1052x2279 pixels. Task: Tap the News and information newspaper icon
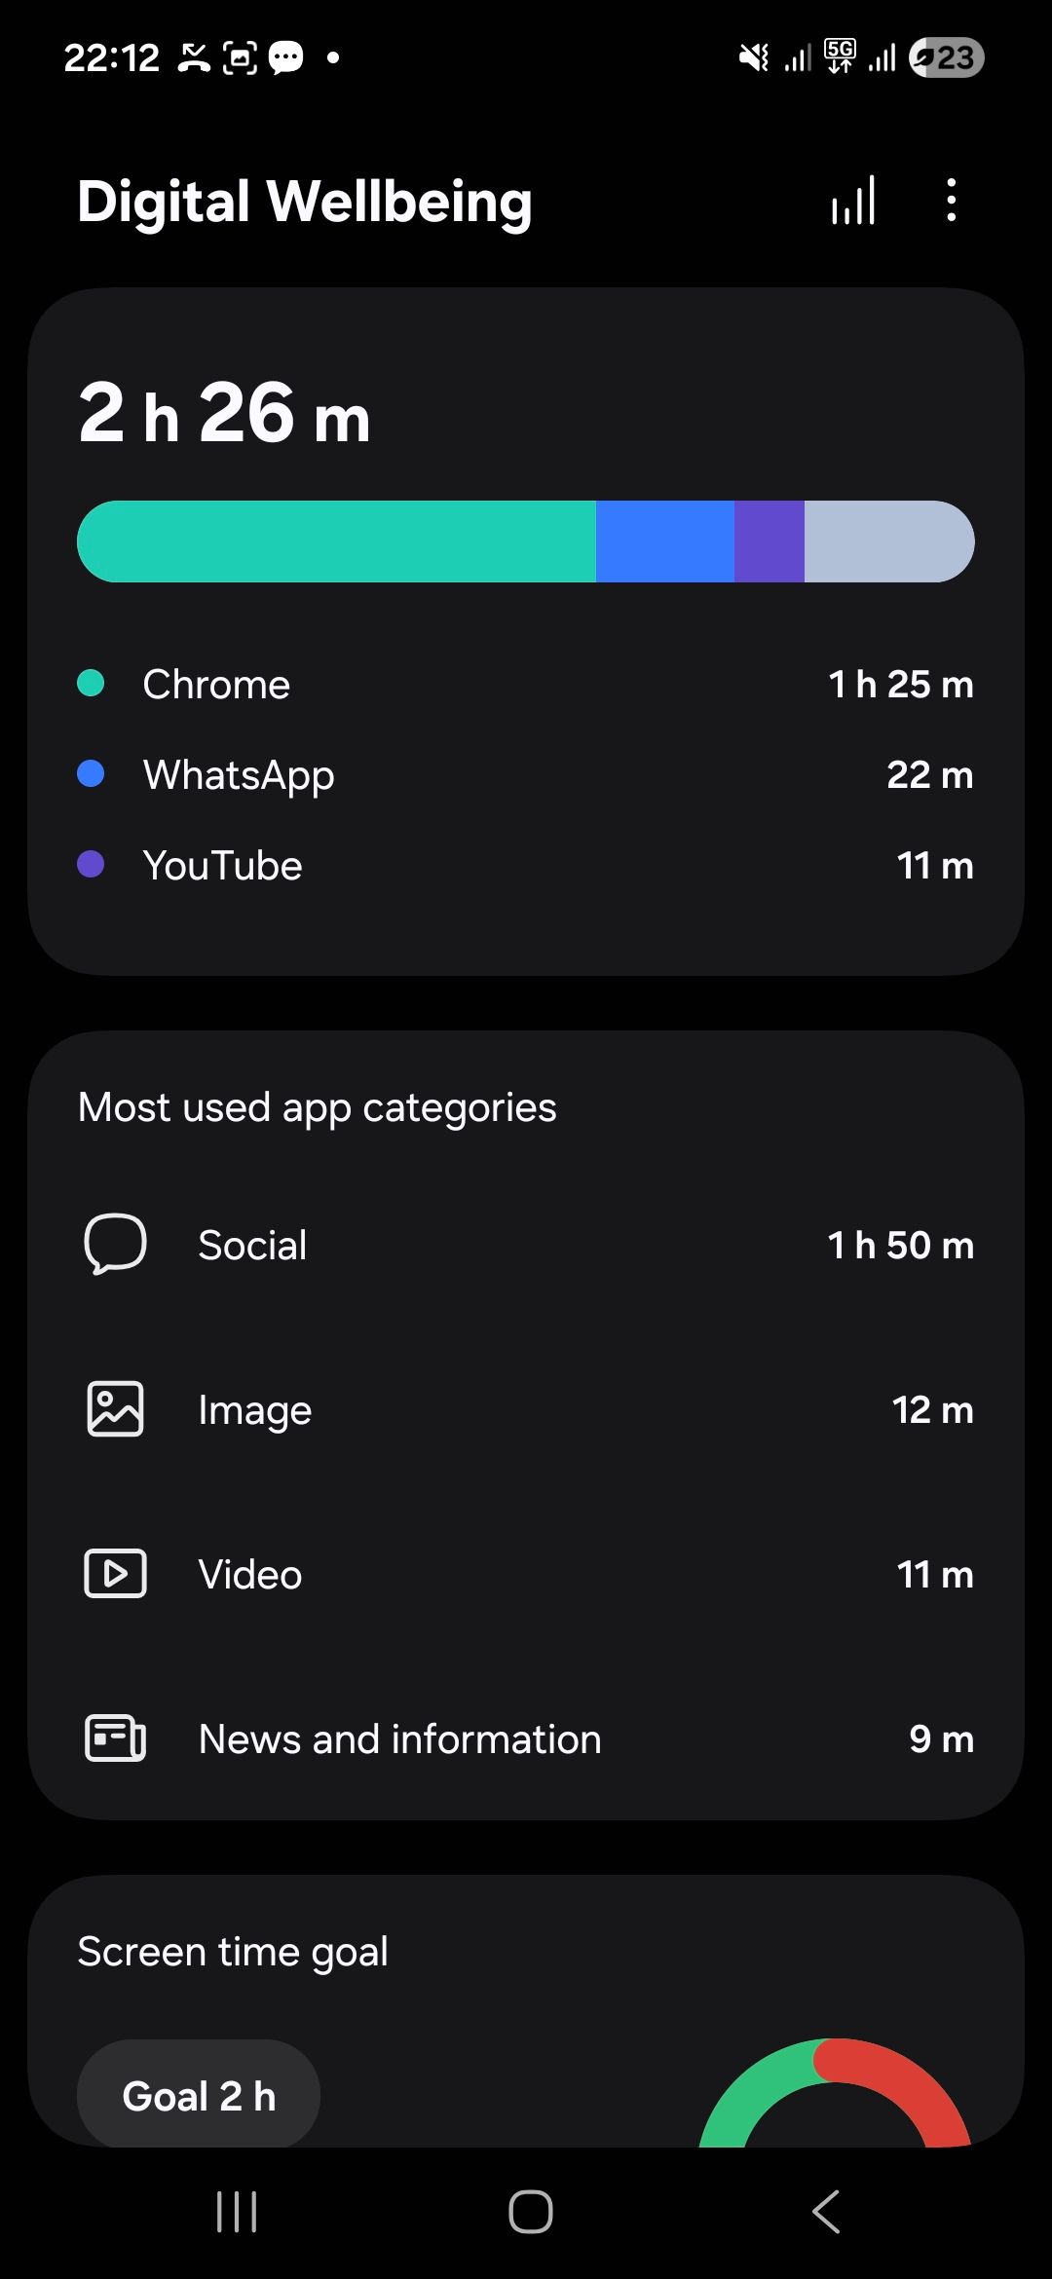point(115,1738)
